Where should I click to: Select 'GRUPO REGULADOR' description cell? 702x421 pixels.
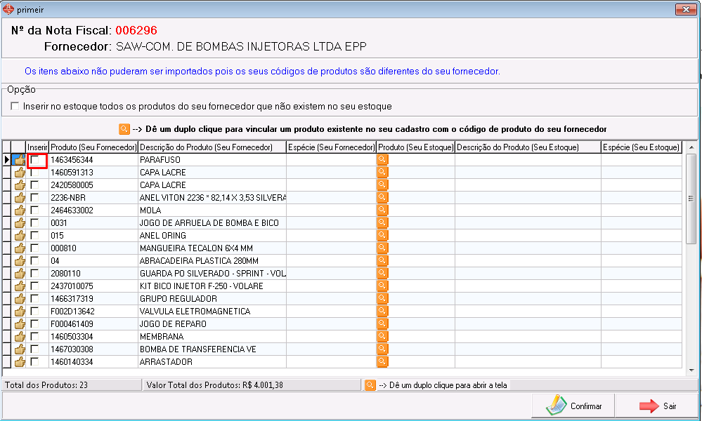click(212, 298)
